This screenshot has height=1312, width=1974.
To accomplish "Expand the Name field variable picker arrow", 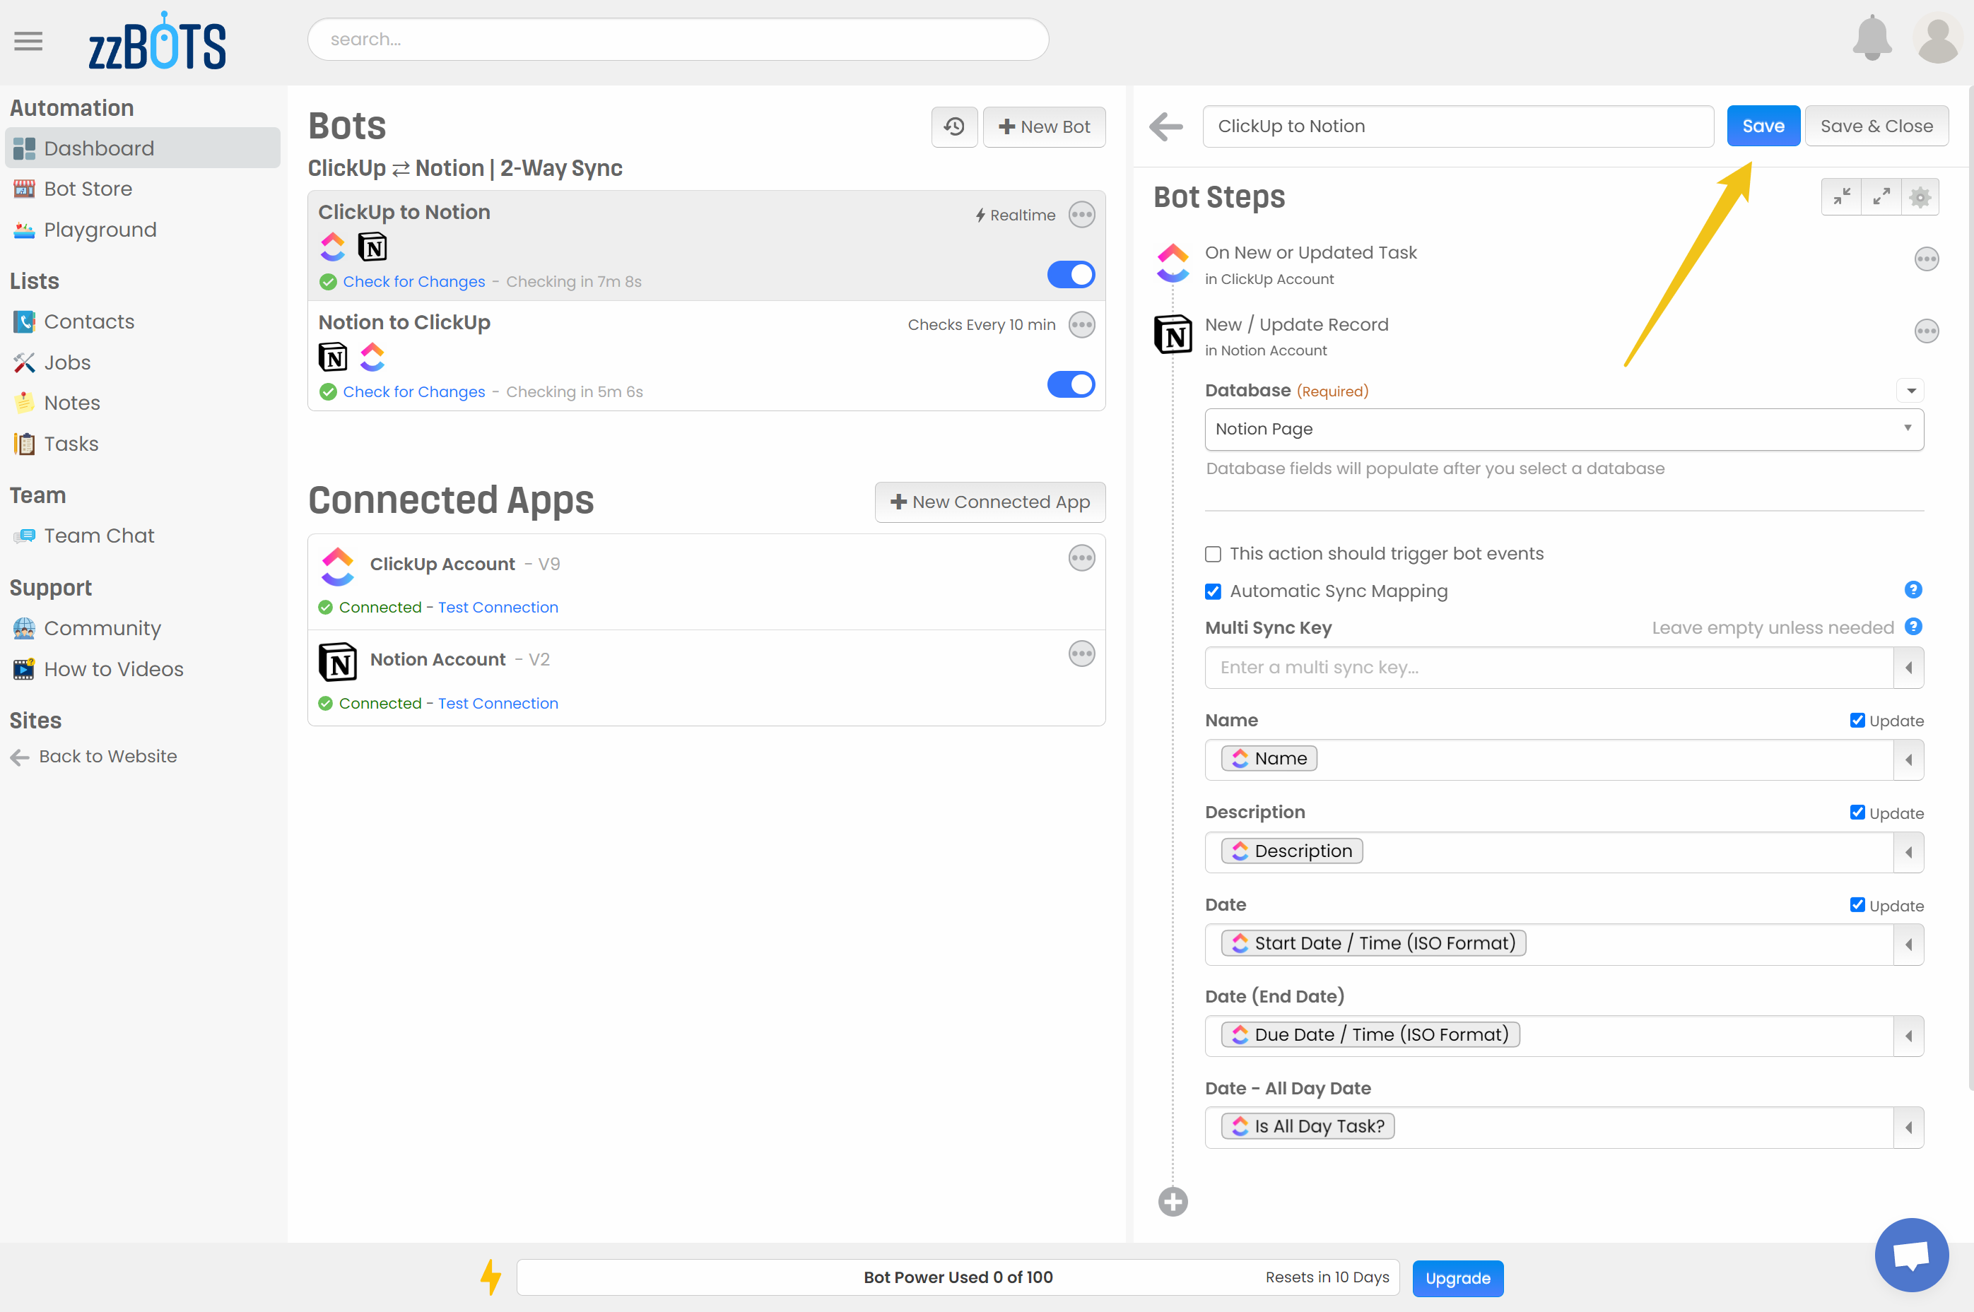I will (x=1908, y=760).
